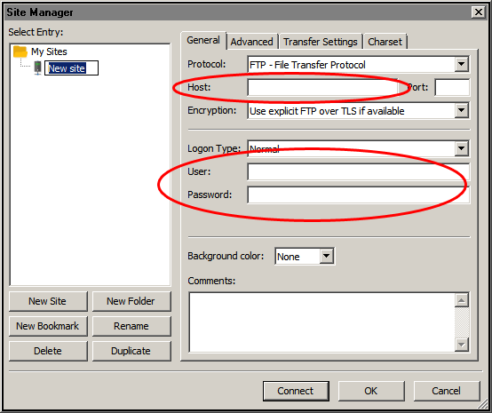Image resolution: width=492 pixels, height=413 pixels.
Task: Click the Port input field
Action: (x=452, y=87)
